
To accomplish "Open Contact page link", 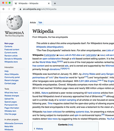I will click(10, 83).
